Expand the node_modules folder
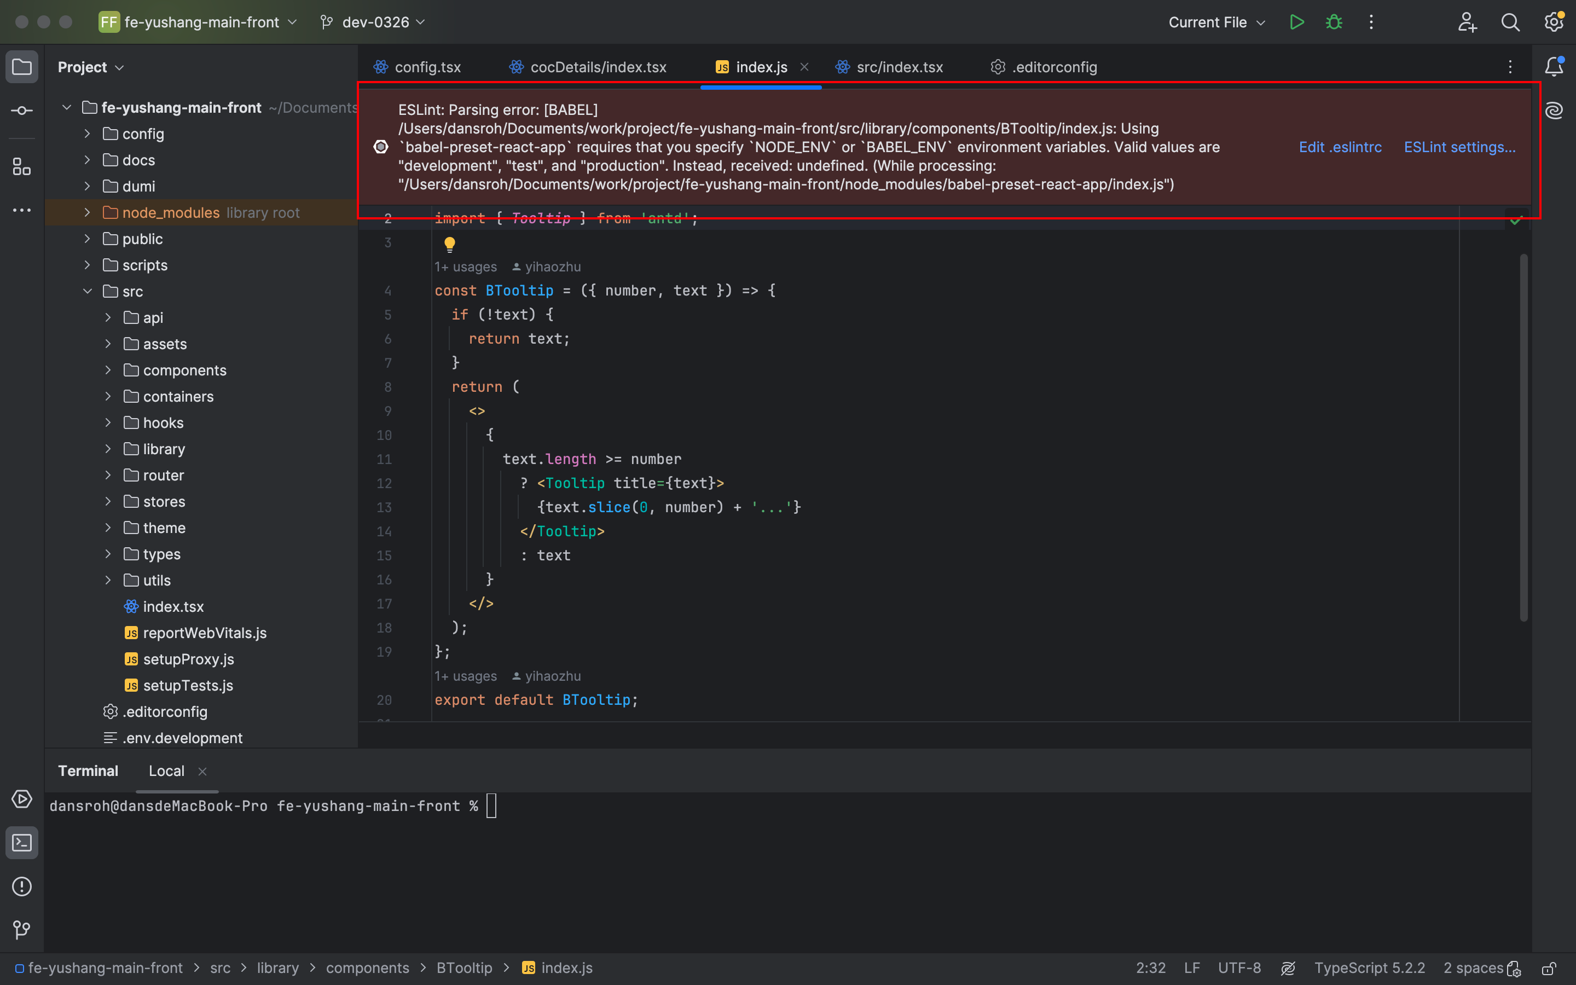 [x=87, y=212]
